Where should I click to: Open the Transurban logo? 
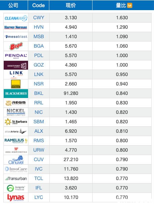(x=16, y=178)
